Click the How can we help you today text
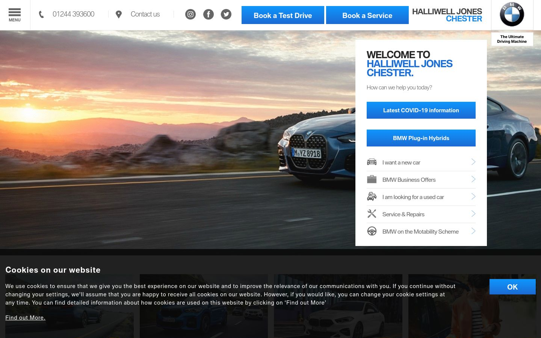This screenshot has height=338, width=541. [399, 88]
